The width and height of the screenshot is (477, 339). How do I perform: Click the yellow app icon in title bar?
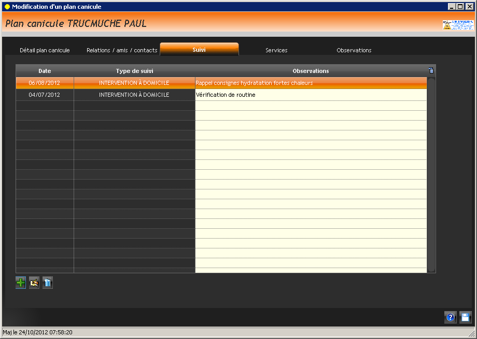pos(7,7)
